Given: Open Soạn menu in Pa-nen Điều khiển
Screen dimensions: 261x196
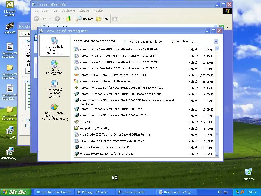Looking at the screenshot, I should click(x=45, y=11).
